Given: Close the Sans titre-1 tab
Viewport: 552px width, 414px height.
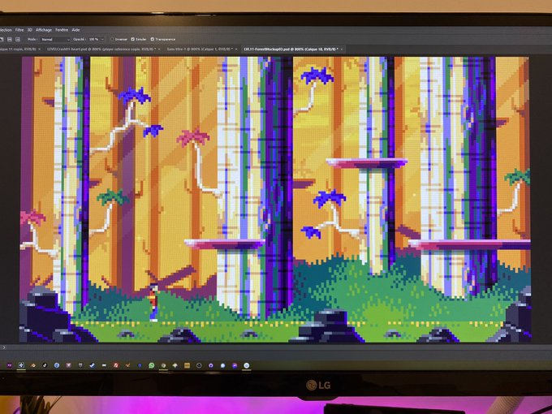Looking at the screenshot, I should [236, 50].
